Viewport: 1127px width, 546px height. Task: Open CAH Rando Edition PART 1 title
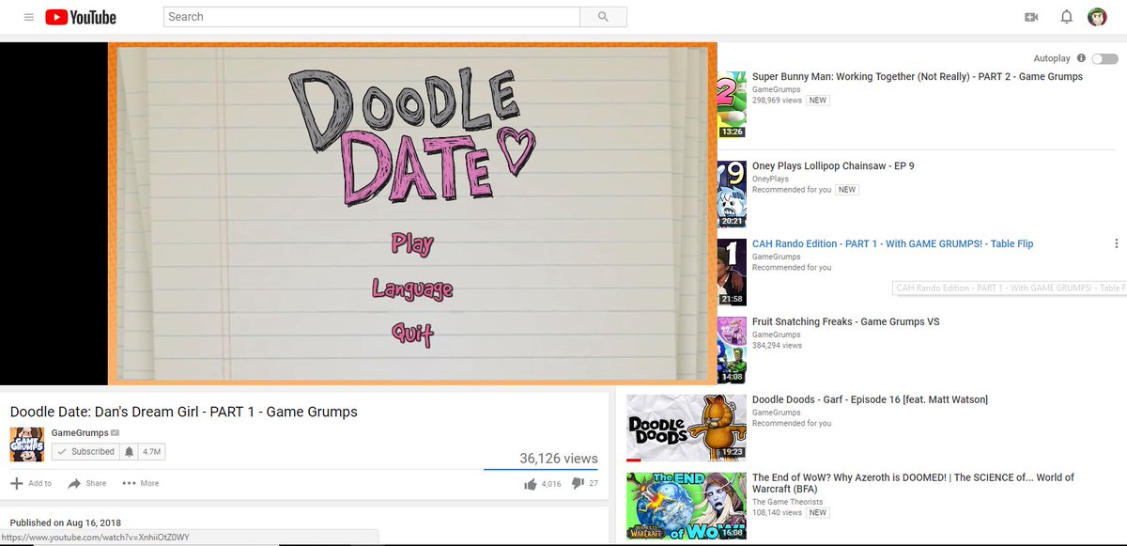click(892, 244)
